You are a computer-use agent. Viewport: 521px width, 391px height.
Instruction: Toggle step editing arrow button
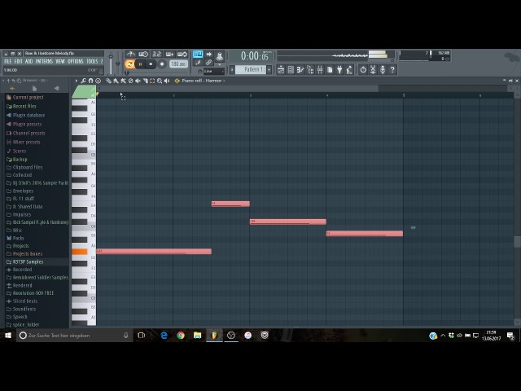click(208, 54)
